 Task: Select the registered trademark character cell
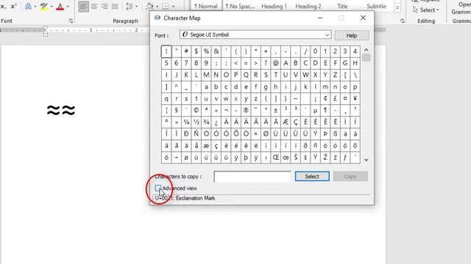pos(246,111)
